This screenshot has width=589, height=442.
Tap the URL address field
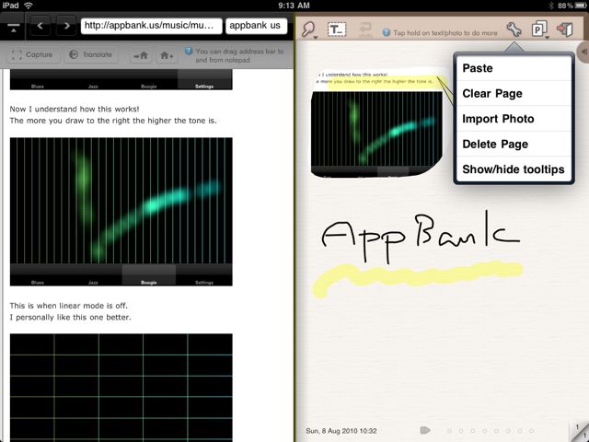click(x=151, y=26)
